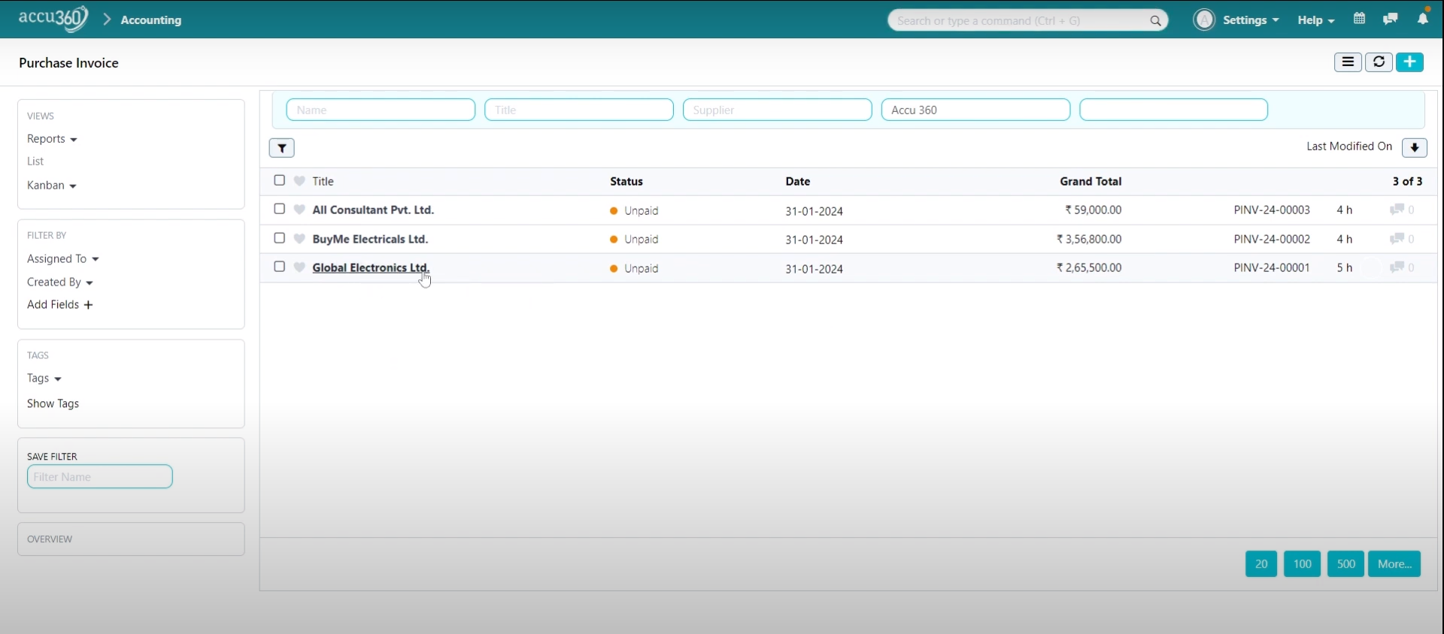Click the ₹ 59,000.00 amount
1444x634 pixels.
[1094, 210]
